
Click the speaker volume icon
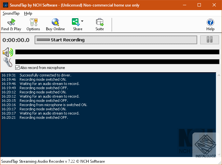pos(8,52)
